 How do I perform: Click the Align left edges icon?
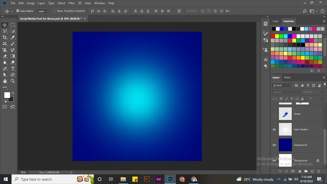pos(113,11)
